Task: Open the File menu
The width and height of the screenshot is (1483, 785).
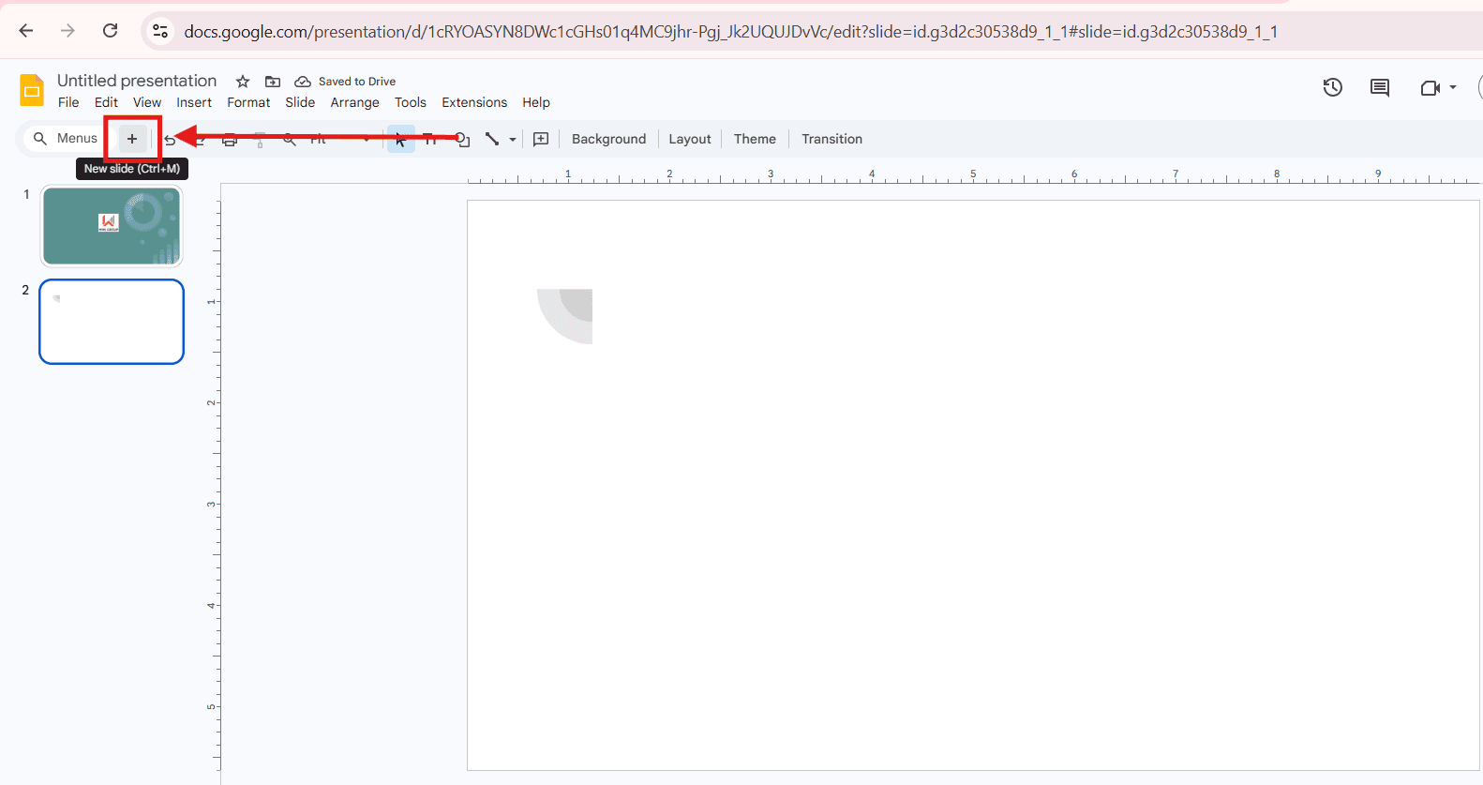Action: pos(68,102)
